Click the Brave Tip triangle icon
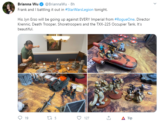The image size is (159, 122). pos(123,118)
